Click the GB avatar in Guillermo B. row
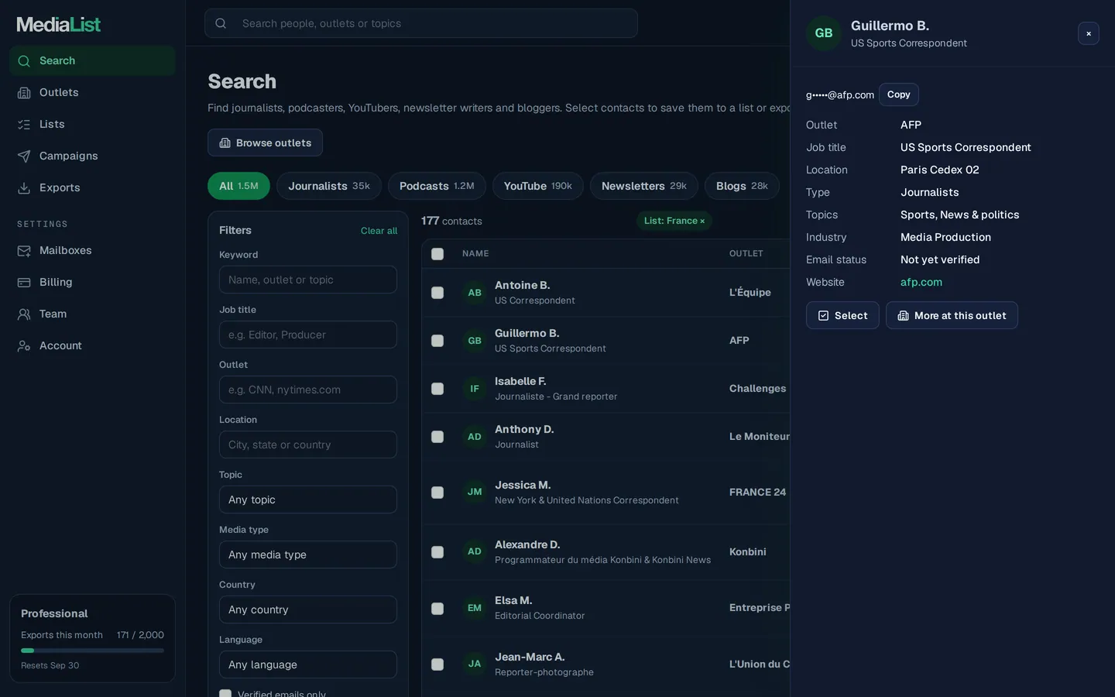Viewport: 1115px width, 697px height. [475, 341]
